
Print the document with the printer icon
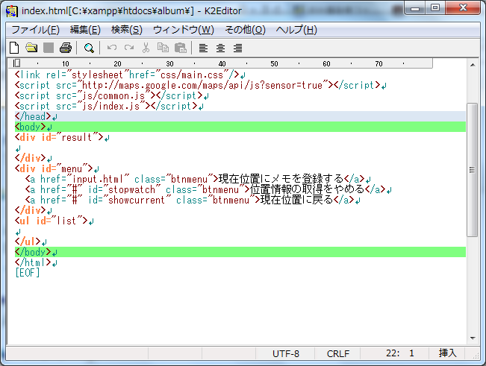66,48
